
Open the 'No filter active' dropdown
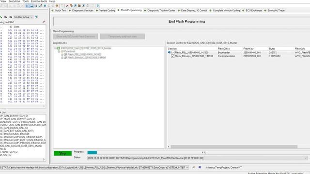(x=23, y=17)
